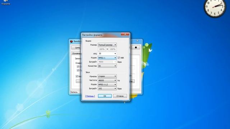Click the width percent field left of X
Screen dimensions: 230x129
tap(102, 49)
